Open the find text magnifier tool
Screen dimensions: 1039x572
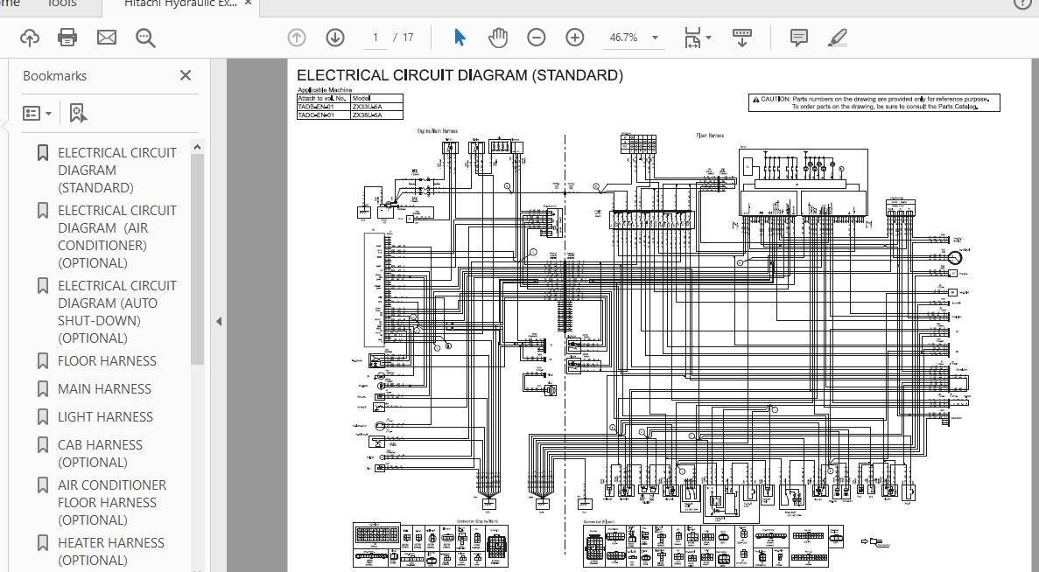pos(145,38)
